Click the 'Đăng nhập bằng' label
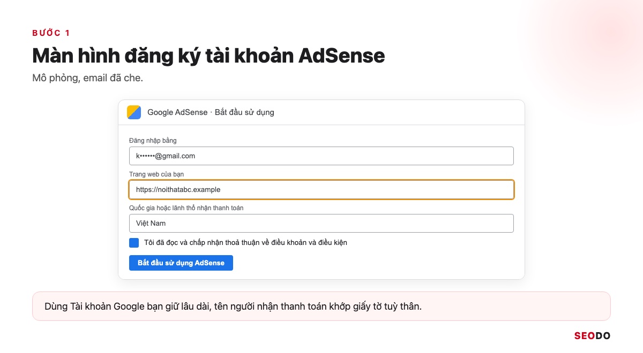This screenshot has width=643, height=353. [x=153, y=141]
